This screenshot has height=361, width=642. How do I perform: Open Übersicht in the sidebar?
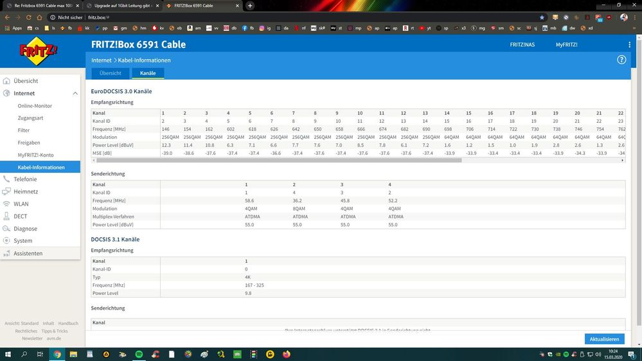tap(26, 81)
